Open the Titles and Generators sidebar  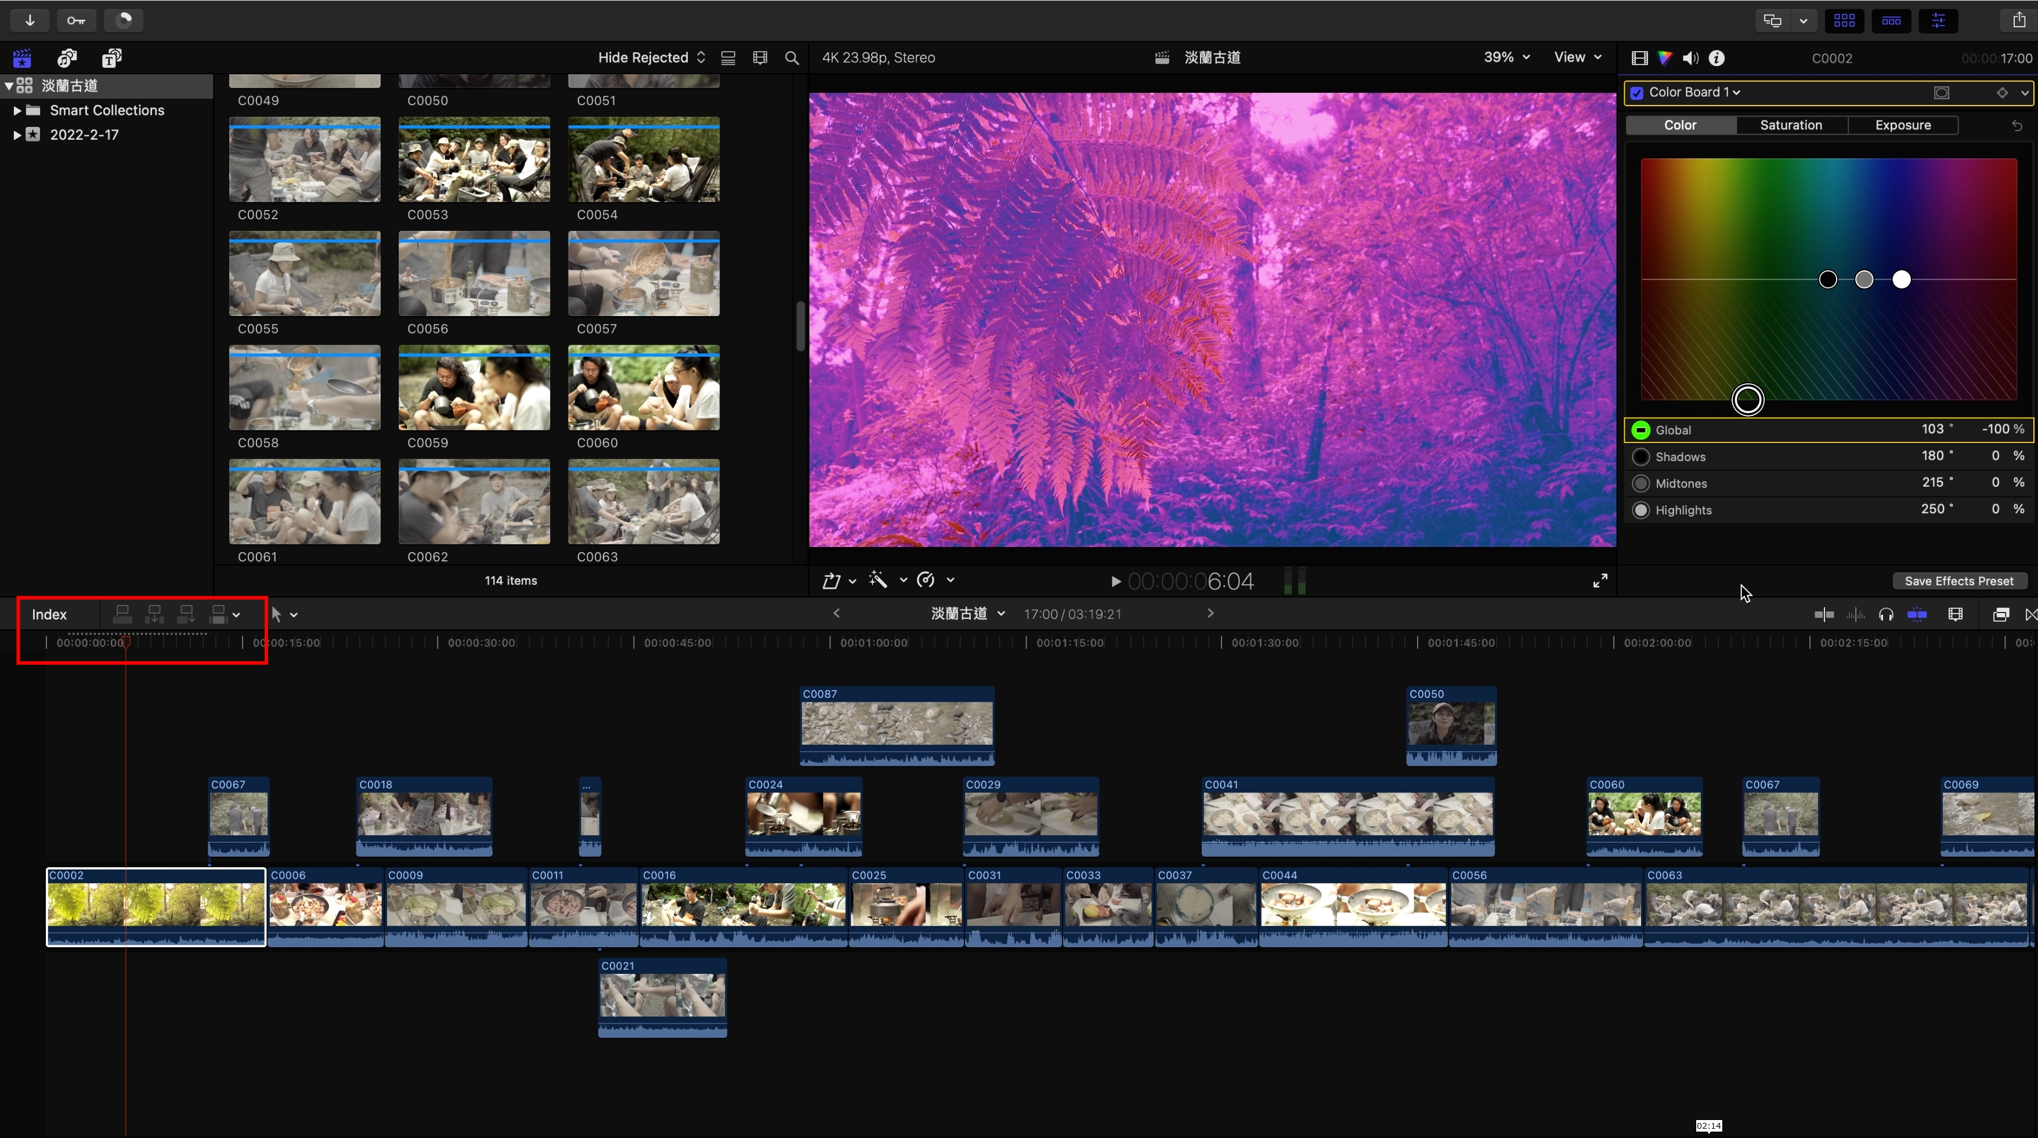111,58
